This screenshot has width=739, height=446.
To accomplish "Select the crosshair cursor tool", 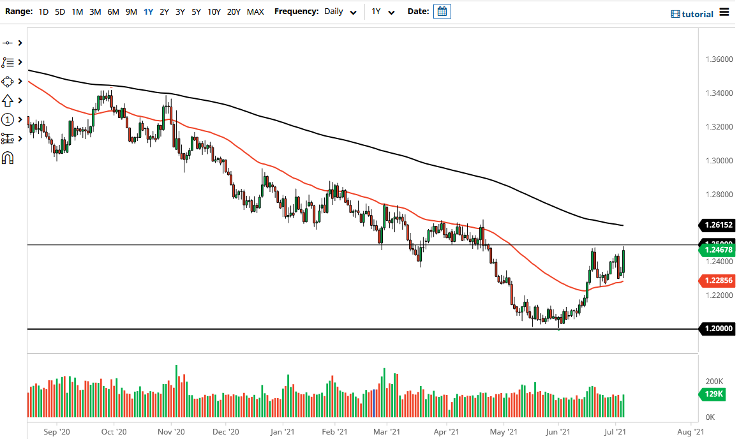I will pos(8,43).
